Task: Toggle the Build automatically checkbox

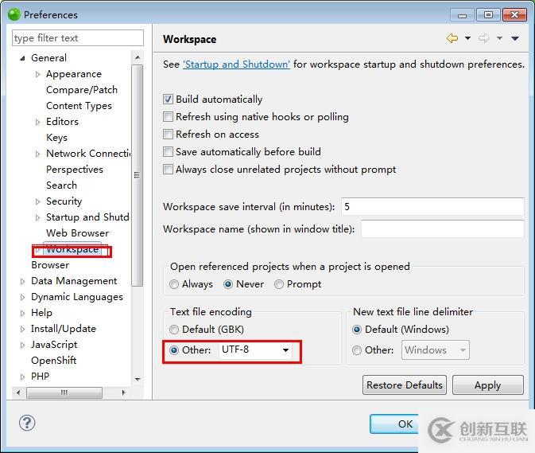Action: pyautogui.click(x=168, y=100)
